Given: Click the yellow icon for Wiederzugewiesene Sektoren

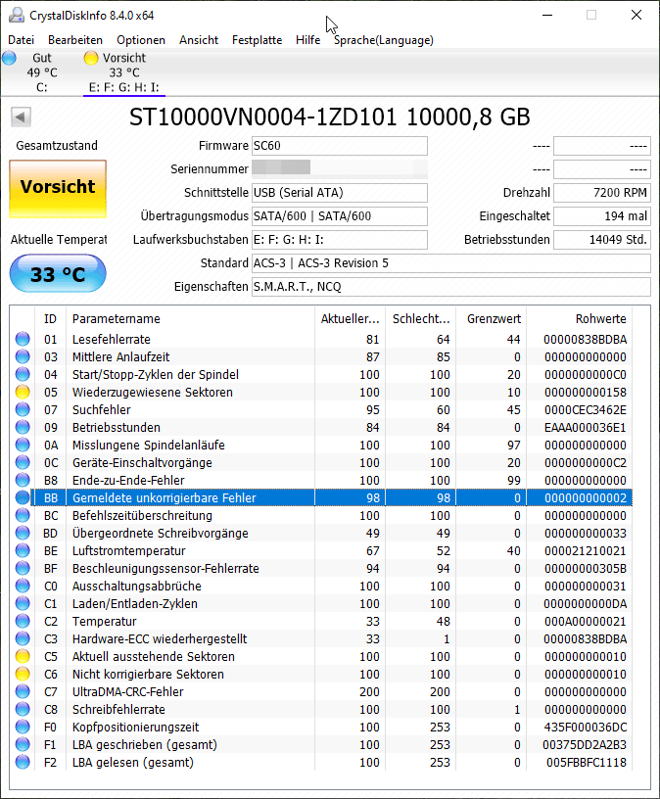Looking at the screenshot, I should [x=23, y=392].
